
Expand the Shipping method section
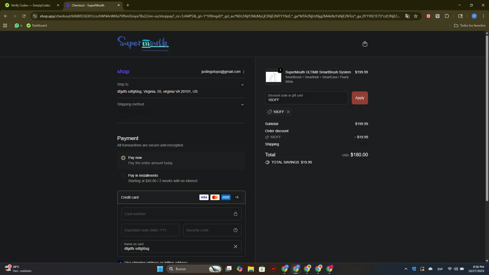click(x=242, y=105)
